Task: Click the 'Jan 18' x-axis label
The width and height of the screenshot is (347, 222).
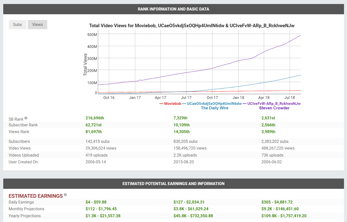Action: [238, 98]
